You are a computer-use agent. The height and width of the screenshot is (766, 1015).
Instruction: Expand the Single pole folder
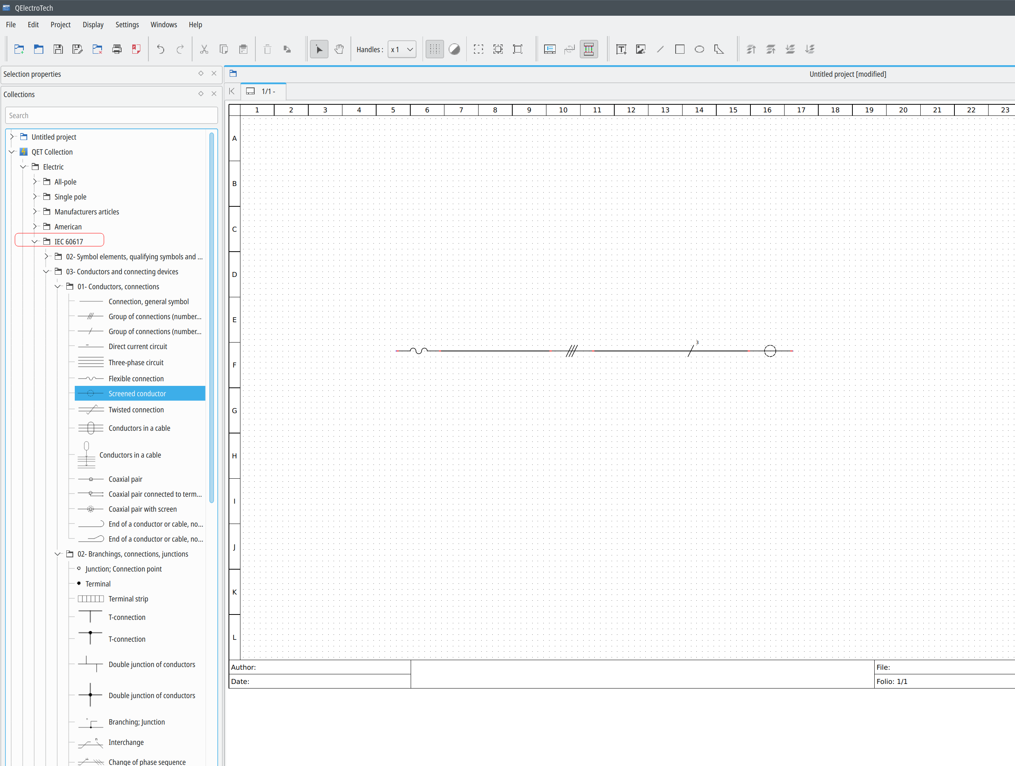pos(35,197)
